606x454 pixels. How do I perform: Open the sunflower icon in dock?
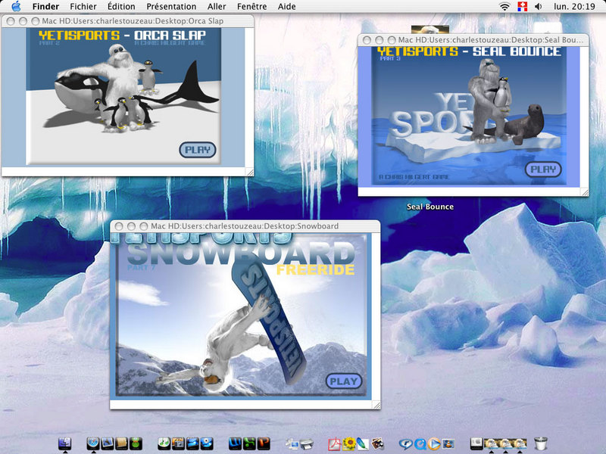[349, 444]
